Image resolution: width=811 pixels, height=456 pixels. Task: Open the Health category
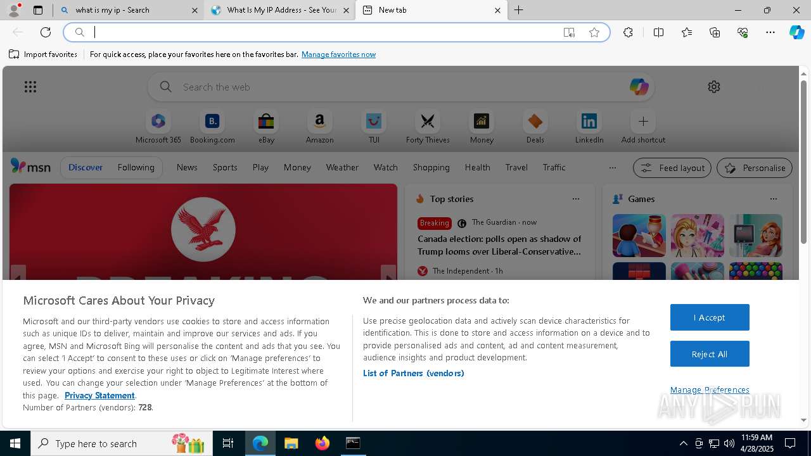477,167
